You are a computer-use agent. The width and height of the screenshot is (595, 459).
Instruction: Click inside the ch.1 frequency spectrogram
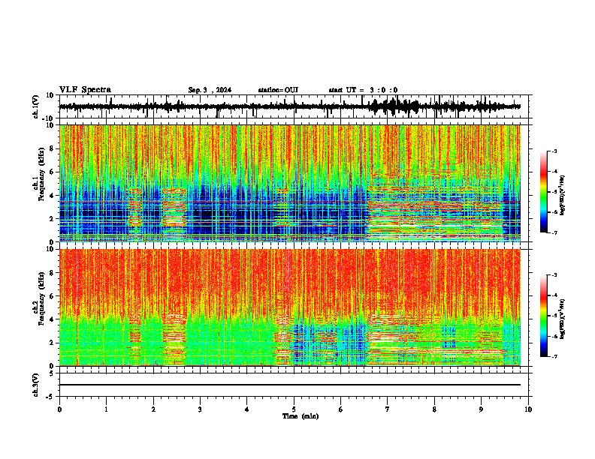[290, 183]
